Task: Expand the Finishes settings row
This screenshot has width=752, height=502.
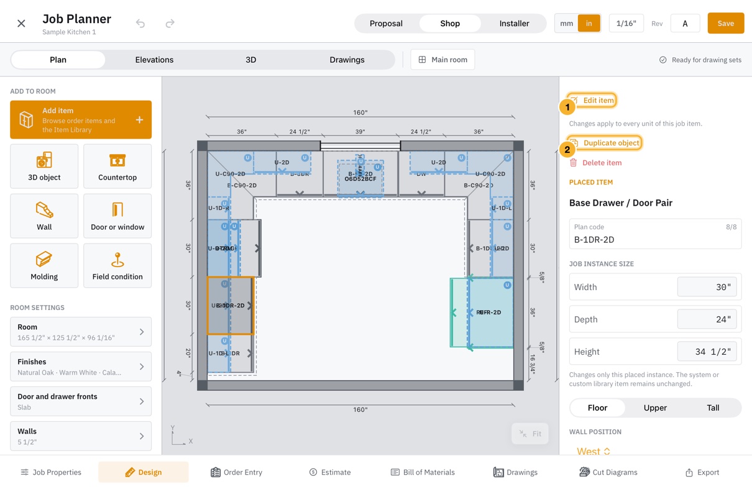Action: 81,367
